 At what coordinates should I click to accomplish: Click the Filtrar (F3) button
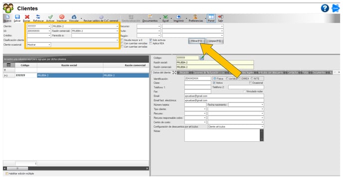click(x=196, y=41)
